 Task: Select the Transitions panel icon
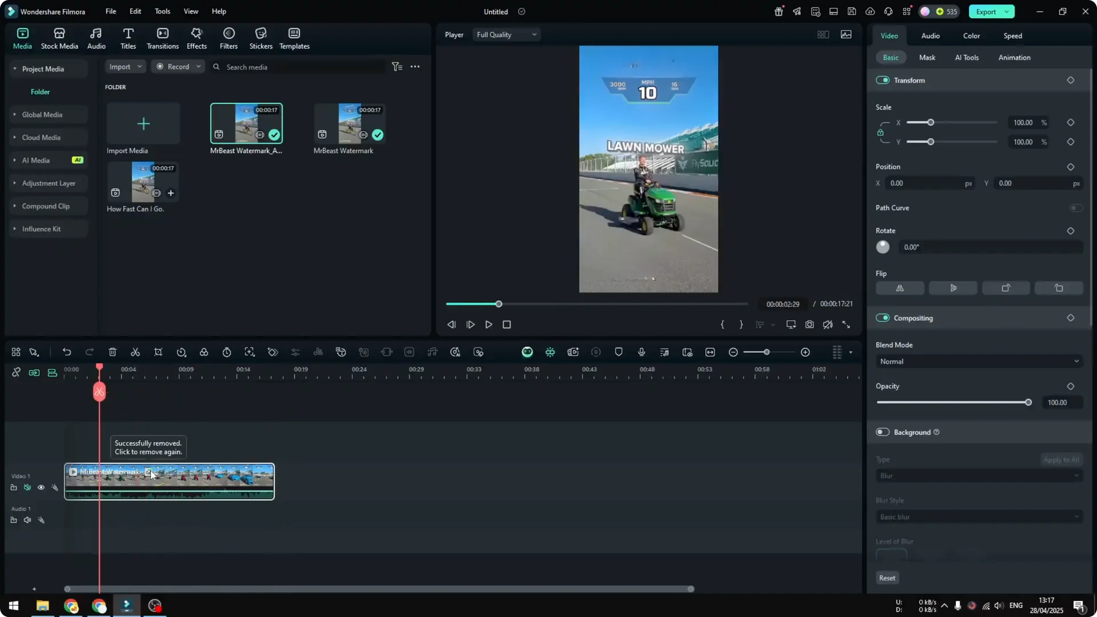[162, 38]
